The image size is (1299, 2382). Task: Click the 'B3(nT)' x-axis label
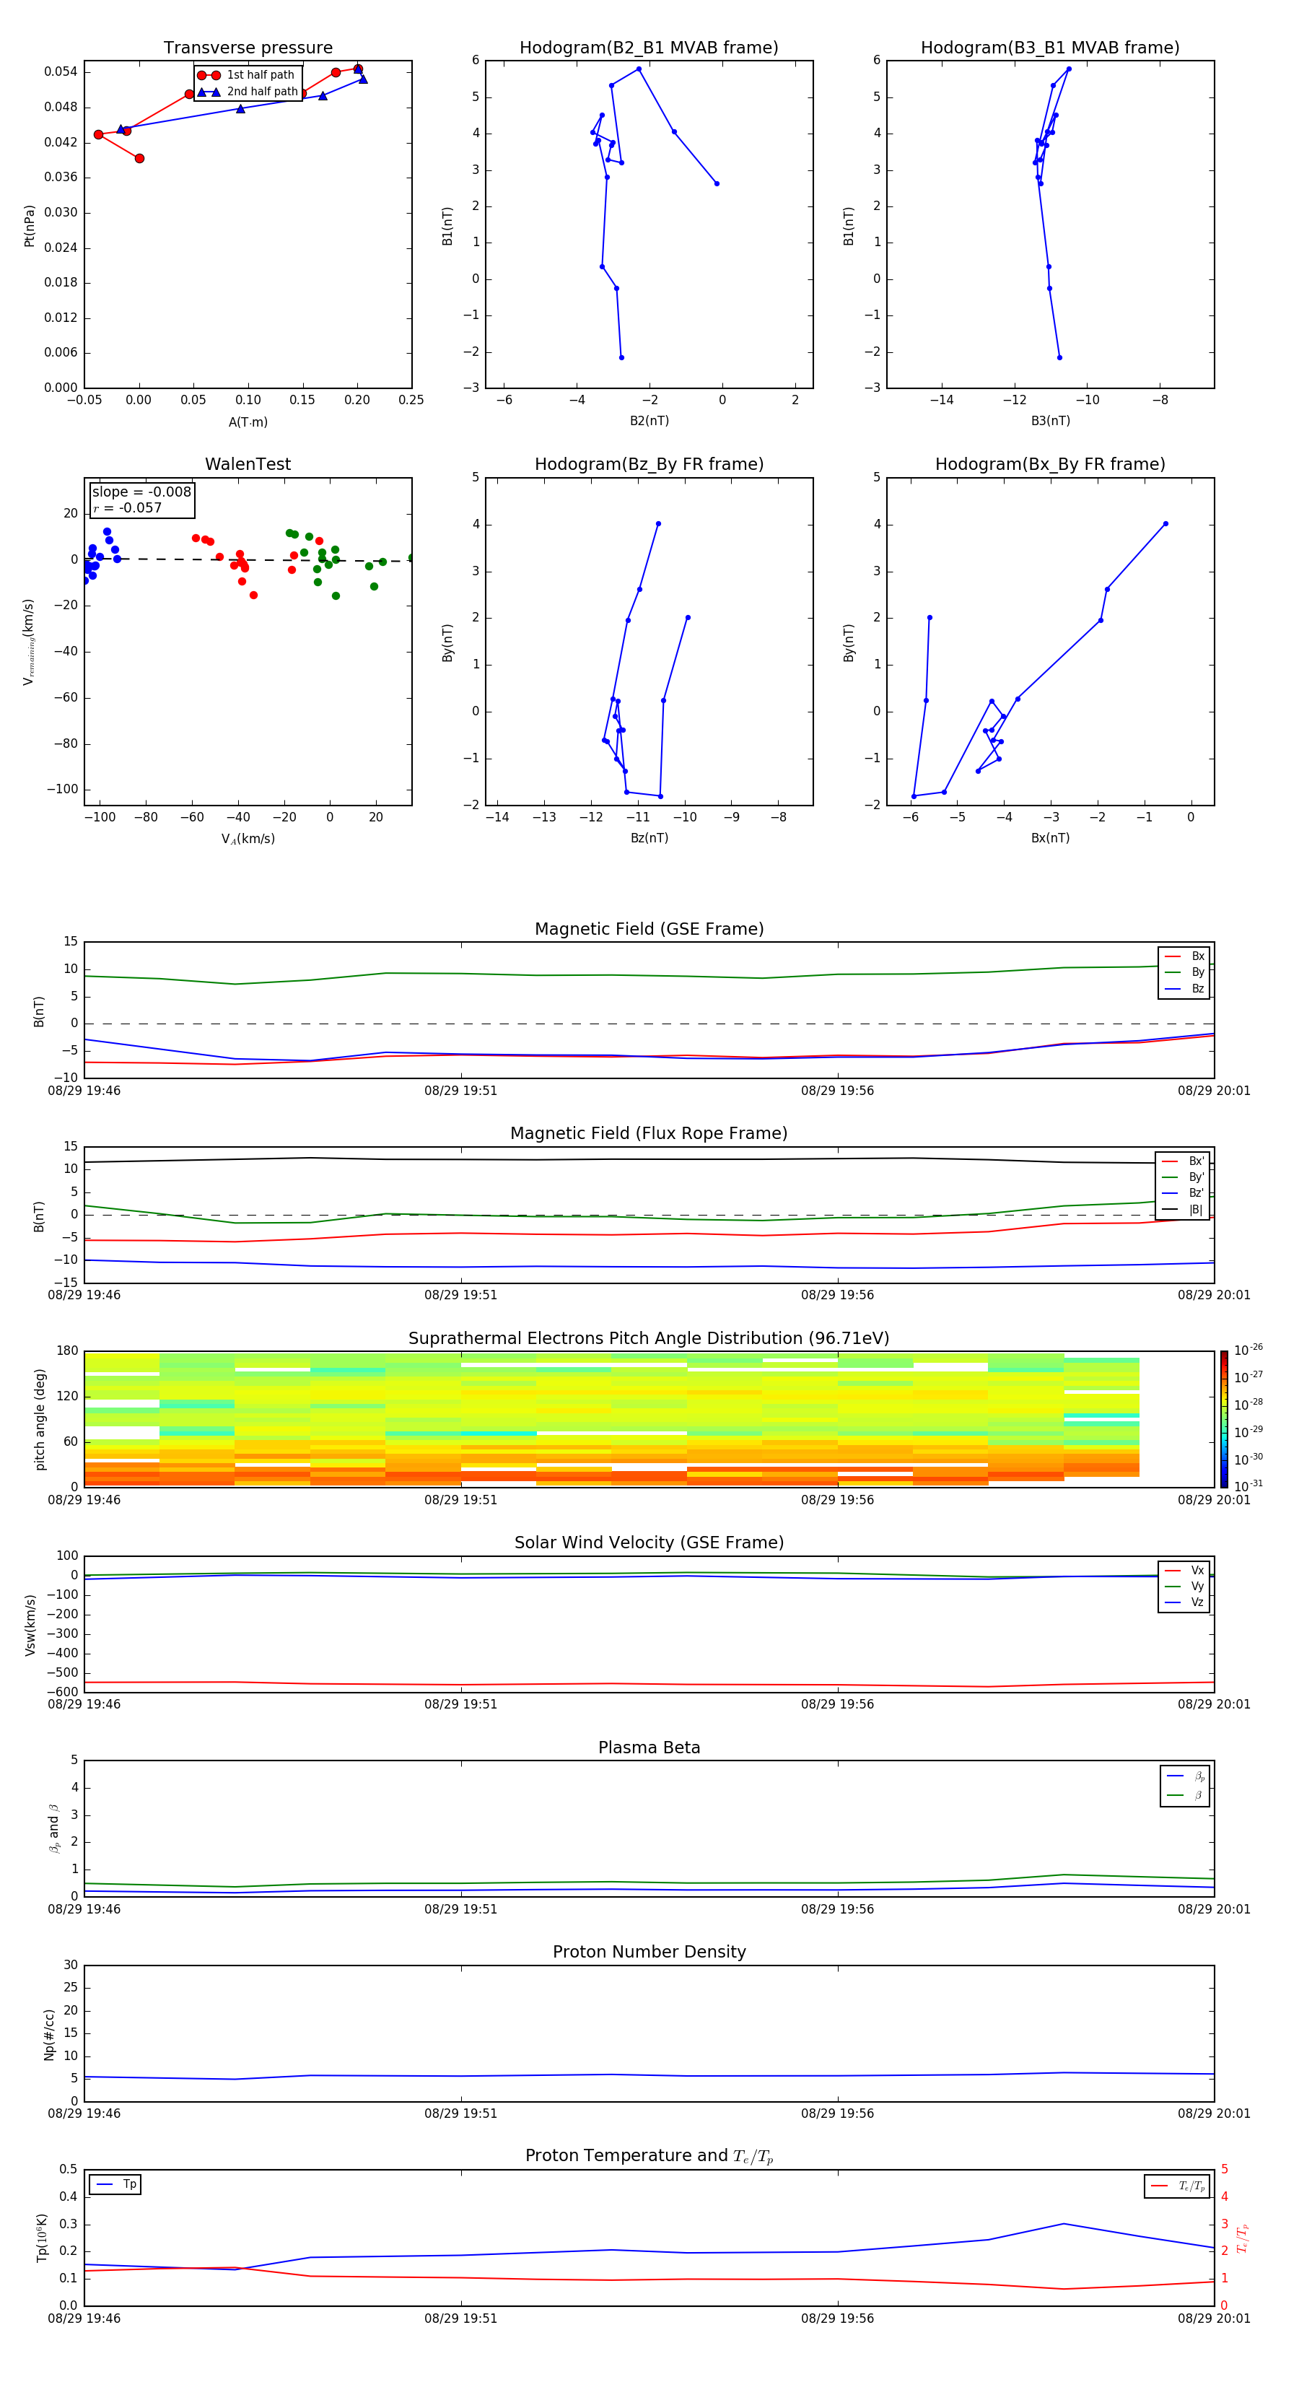pos(1050,421)
